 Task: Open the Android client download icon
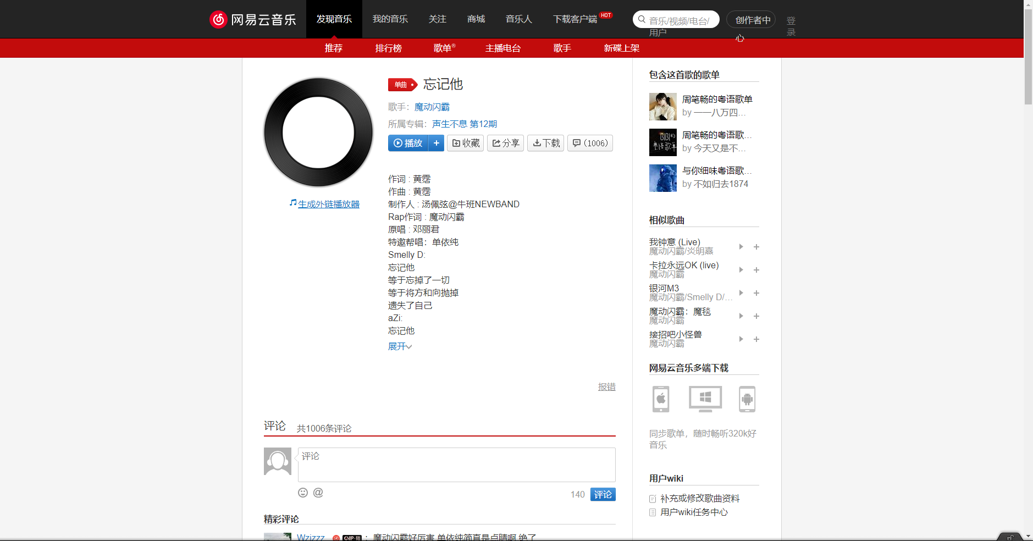click(747, 399)
